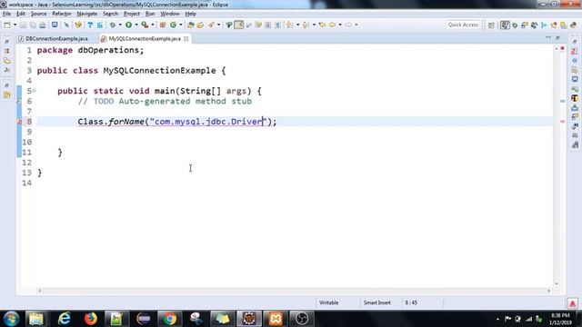Click the '8 : 45' cursor position status
Screen dimensions: 582x327
[411, 302]
